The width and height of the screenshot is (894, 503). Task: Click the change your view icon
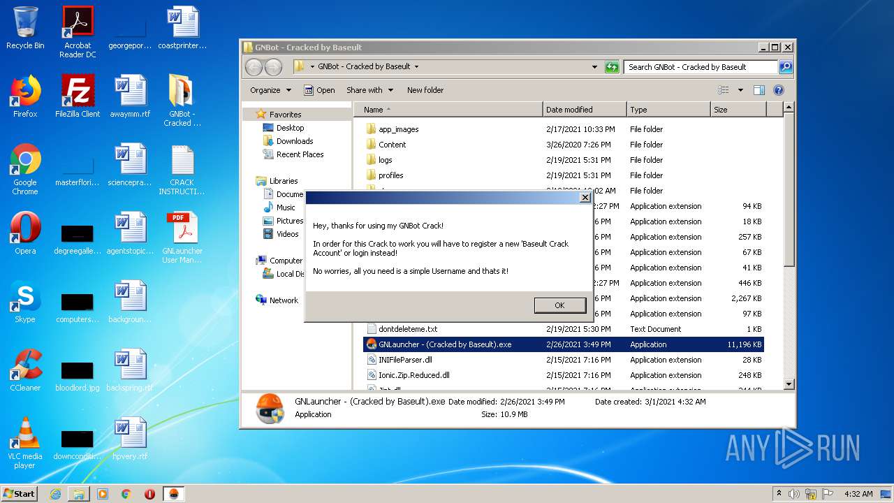(724, 90)
